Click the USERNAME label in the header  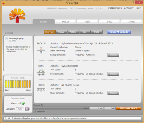57,8
